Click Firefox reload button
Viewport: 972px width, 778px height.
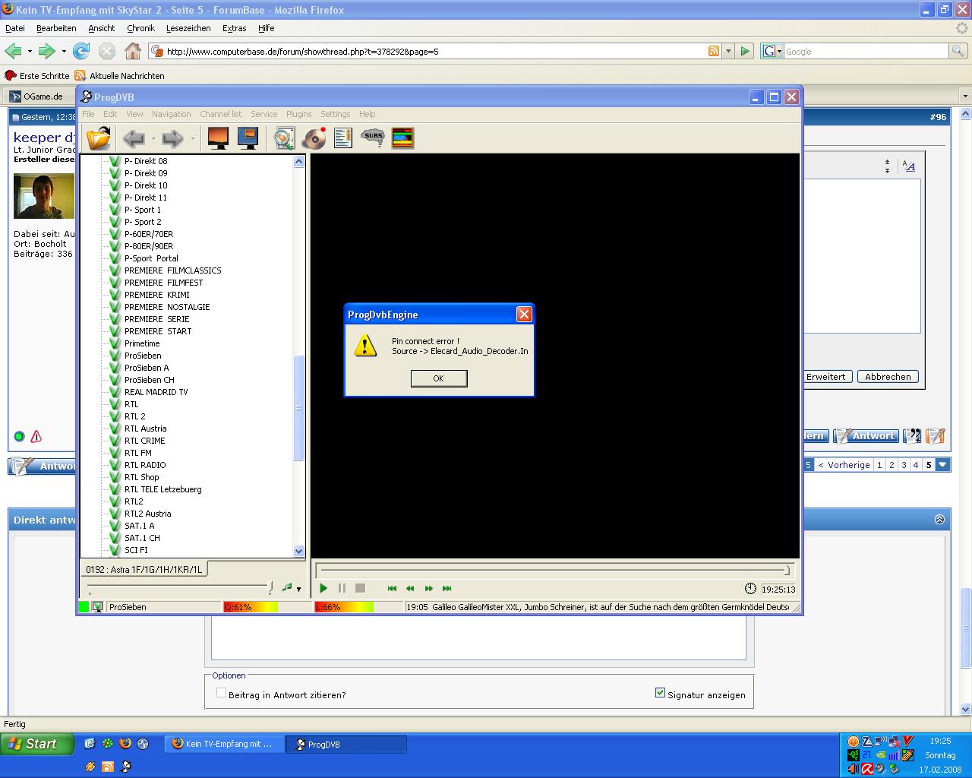click(x=81, y=51)
